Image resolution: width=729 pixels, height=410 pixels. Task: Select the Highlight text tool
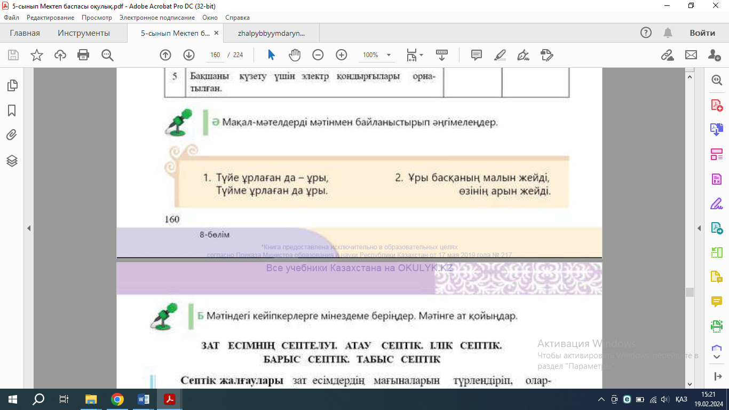pos(500,55)
